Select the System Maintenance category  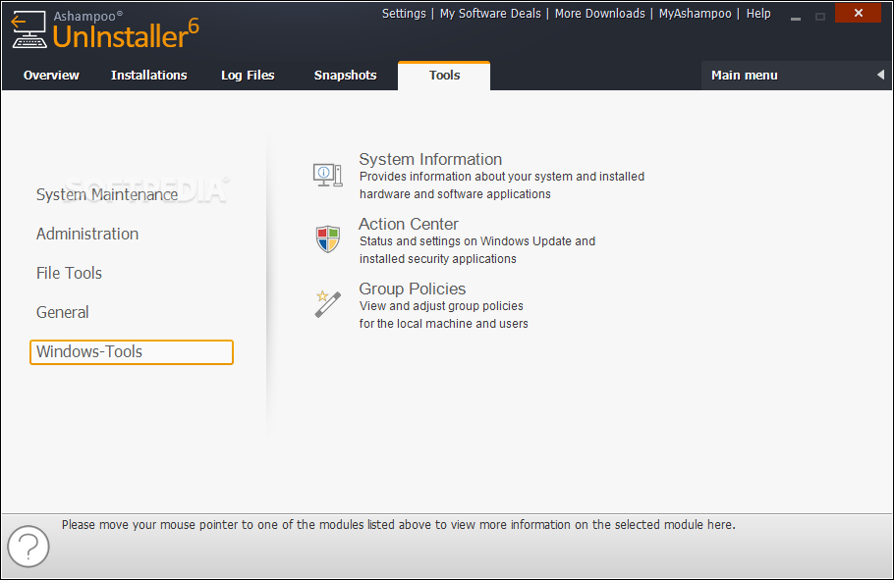pos(107,195)
